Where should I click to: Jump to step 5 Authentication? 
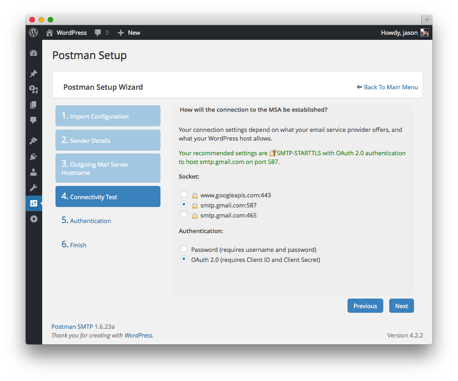[x=86, y=220]
